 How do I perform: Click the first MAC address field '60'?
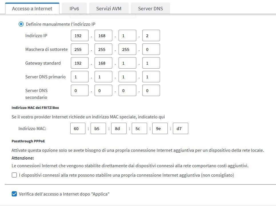pos(78,129)
